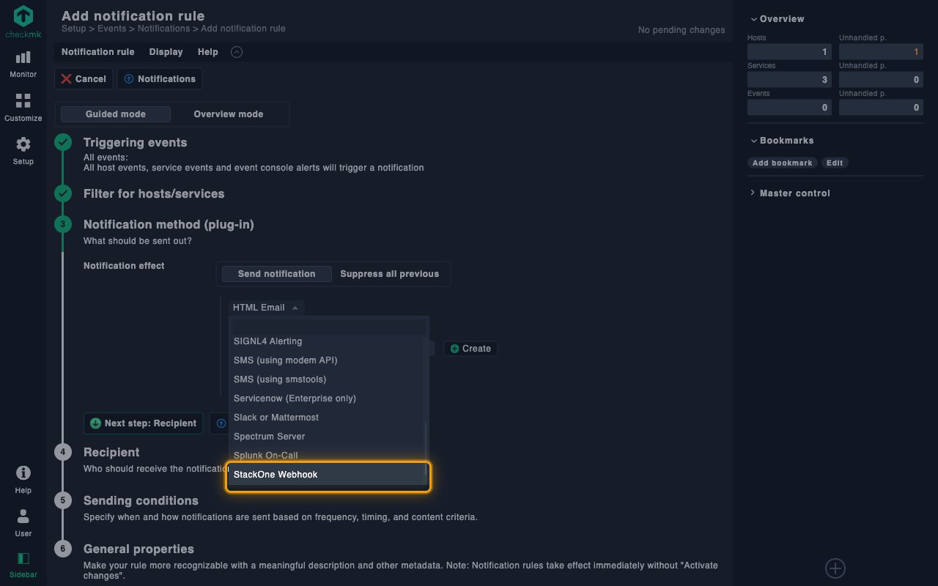Open the HTML Email method dropdown

click(266, 308)
